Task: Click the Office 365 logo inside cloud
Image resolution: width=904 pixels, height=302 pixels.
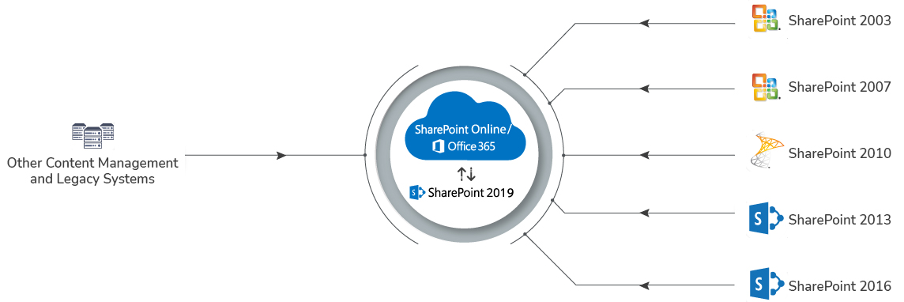Action: 438,146
